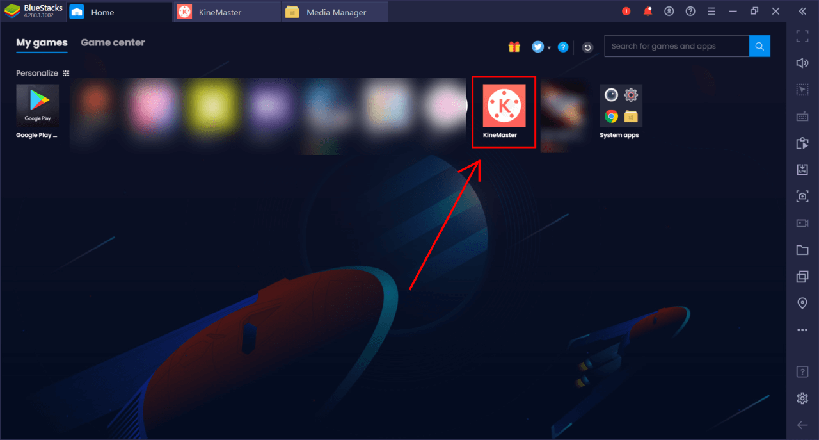819x440 pixels.
Task: Open the Home tab
Action: pyautogui.click(x=118, y=12)
